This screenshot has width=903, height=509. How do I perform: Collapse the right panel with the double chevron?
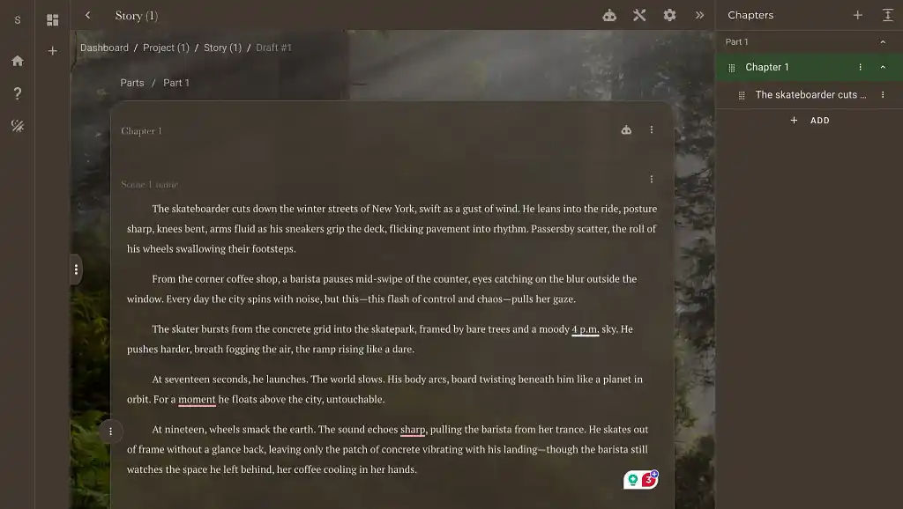click(699, 15)
